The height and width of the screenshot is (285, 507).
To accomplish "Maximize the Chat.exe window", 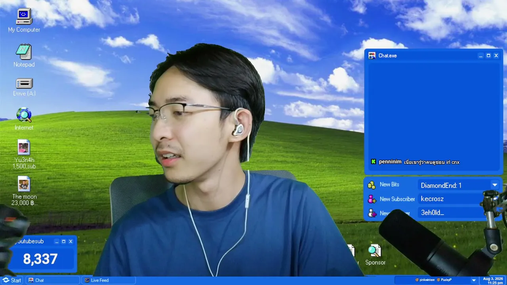I will 488,56.
